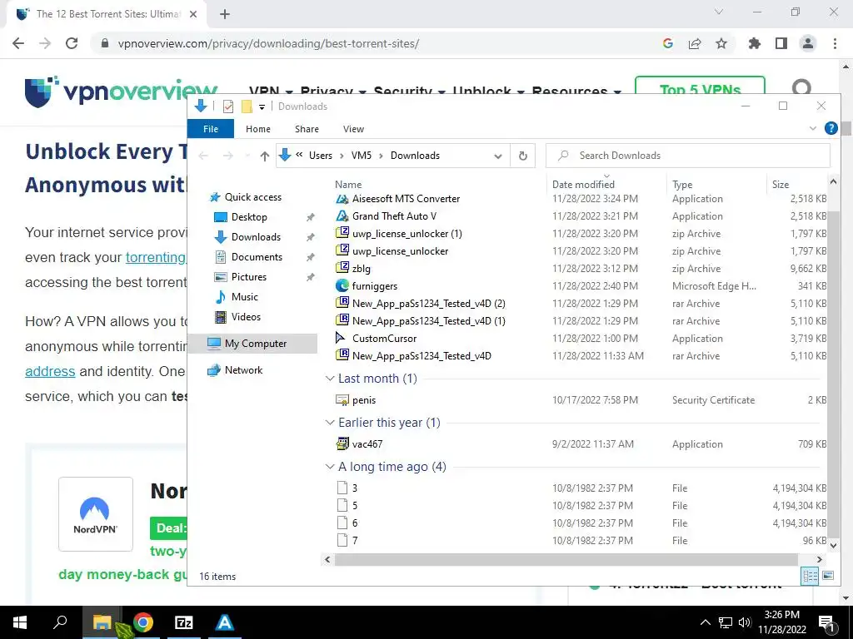The width and height of the screenshot is (853, 639).
Task: Click the Properties icon in Explorer's quick access toolbar
Action: click(228, 106)
